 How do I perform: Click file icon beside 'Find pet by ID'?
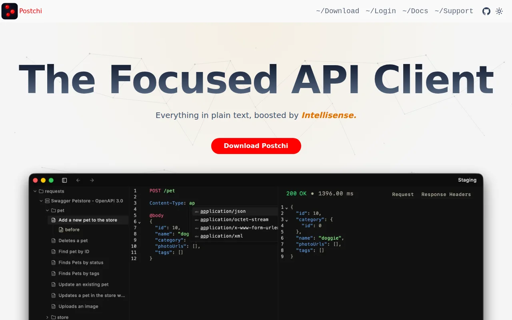coord(54,252)
